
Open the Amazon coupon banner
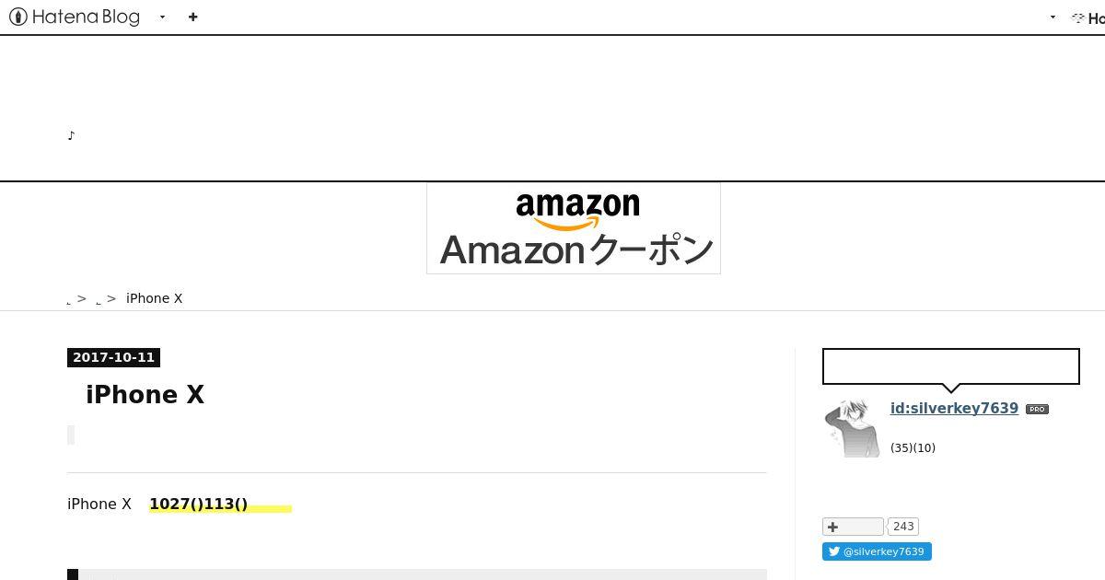[x=574, y=228]
